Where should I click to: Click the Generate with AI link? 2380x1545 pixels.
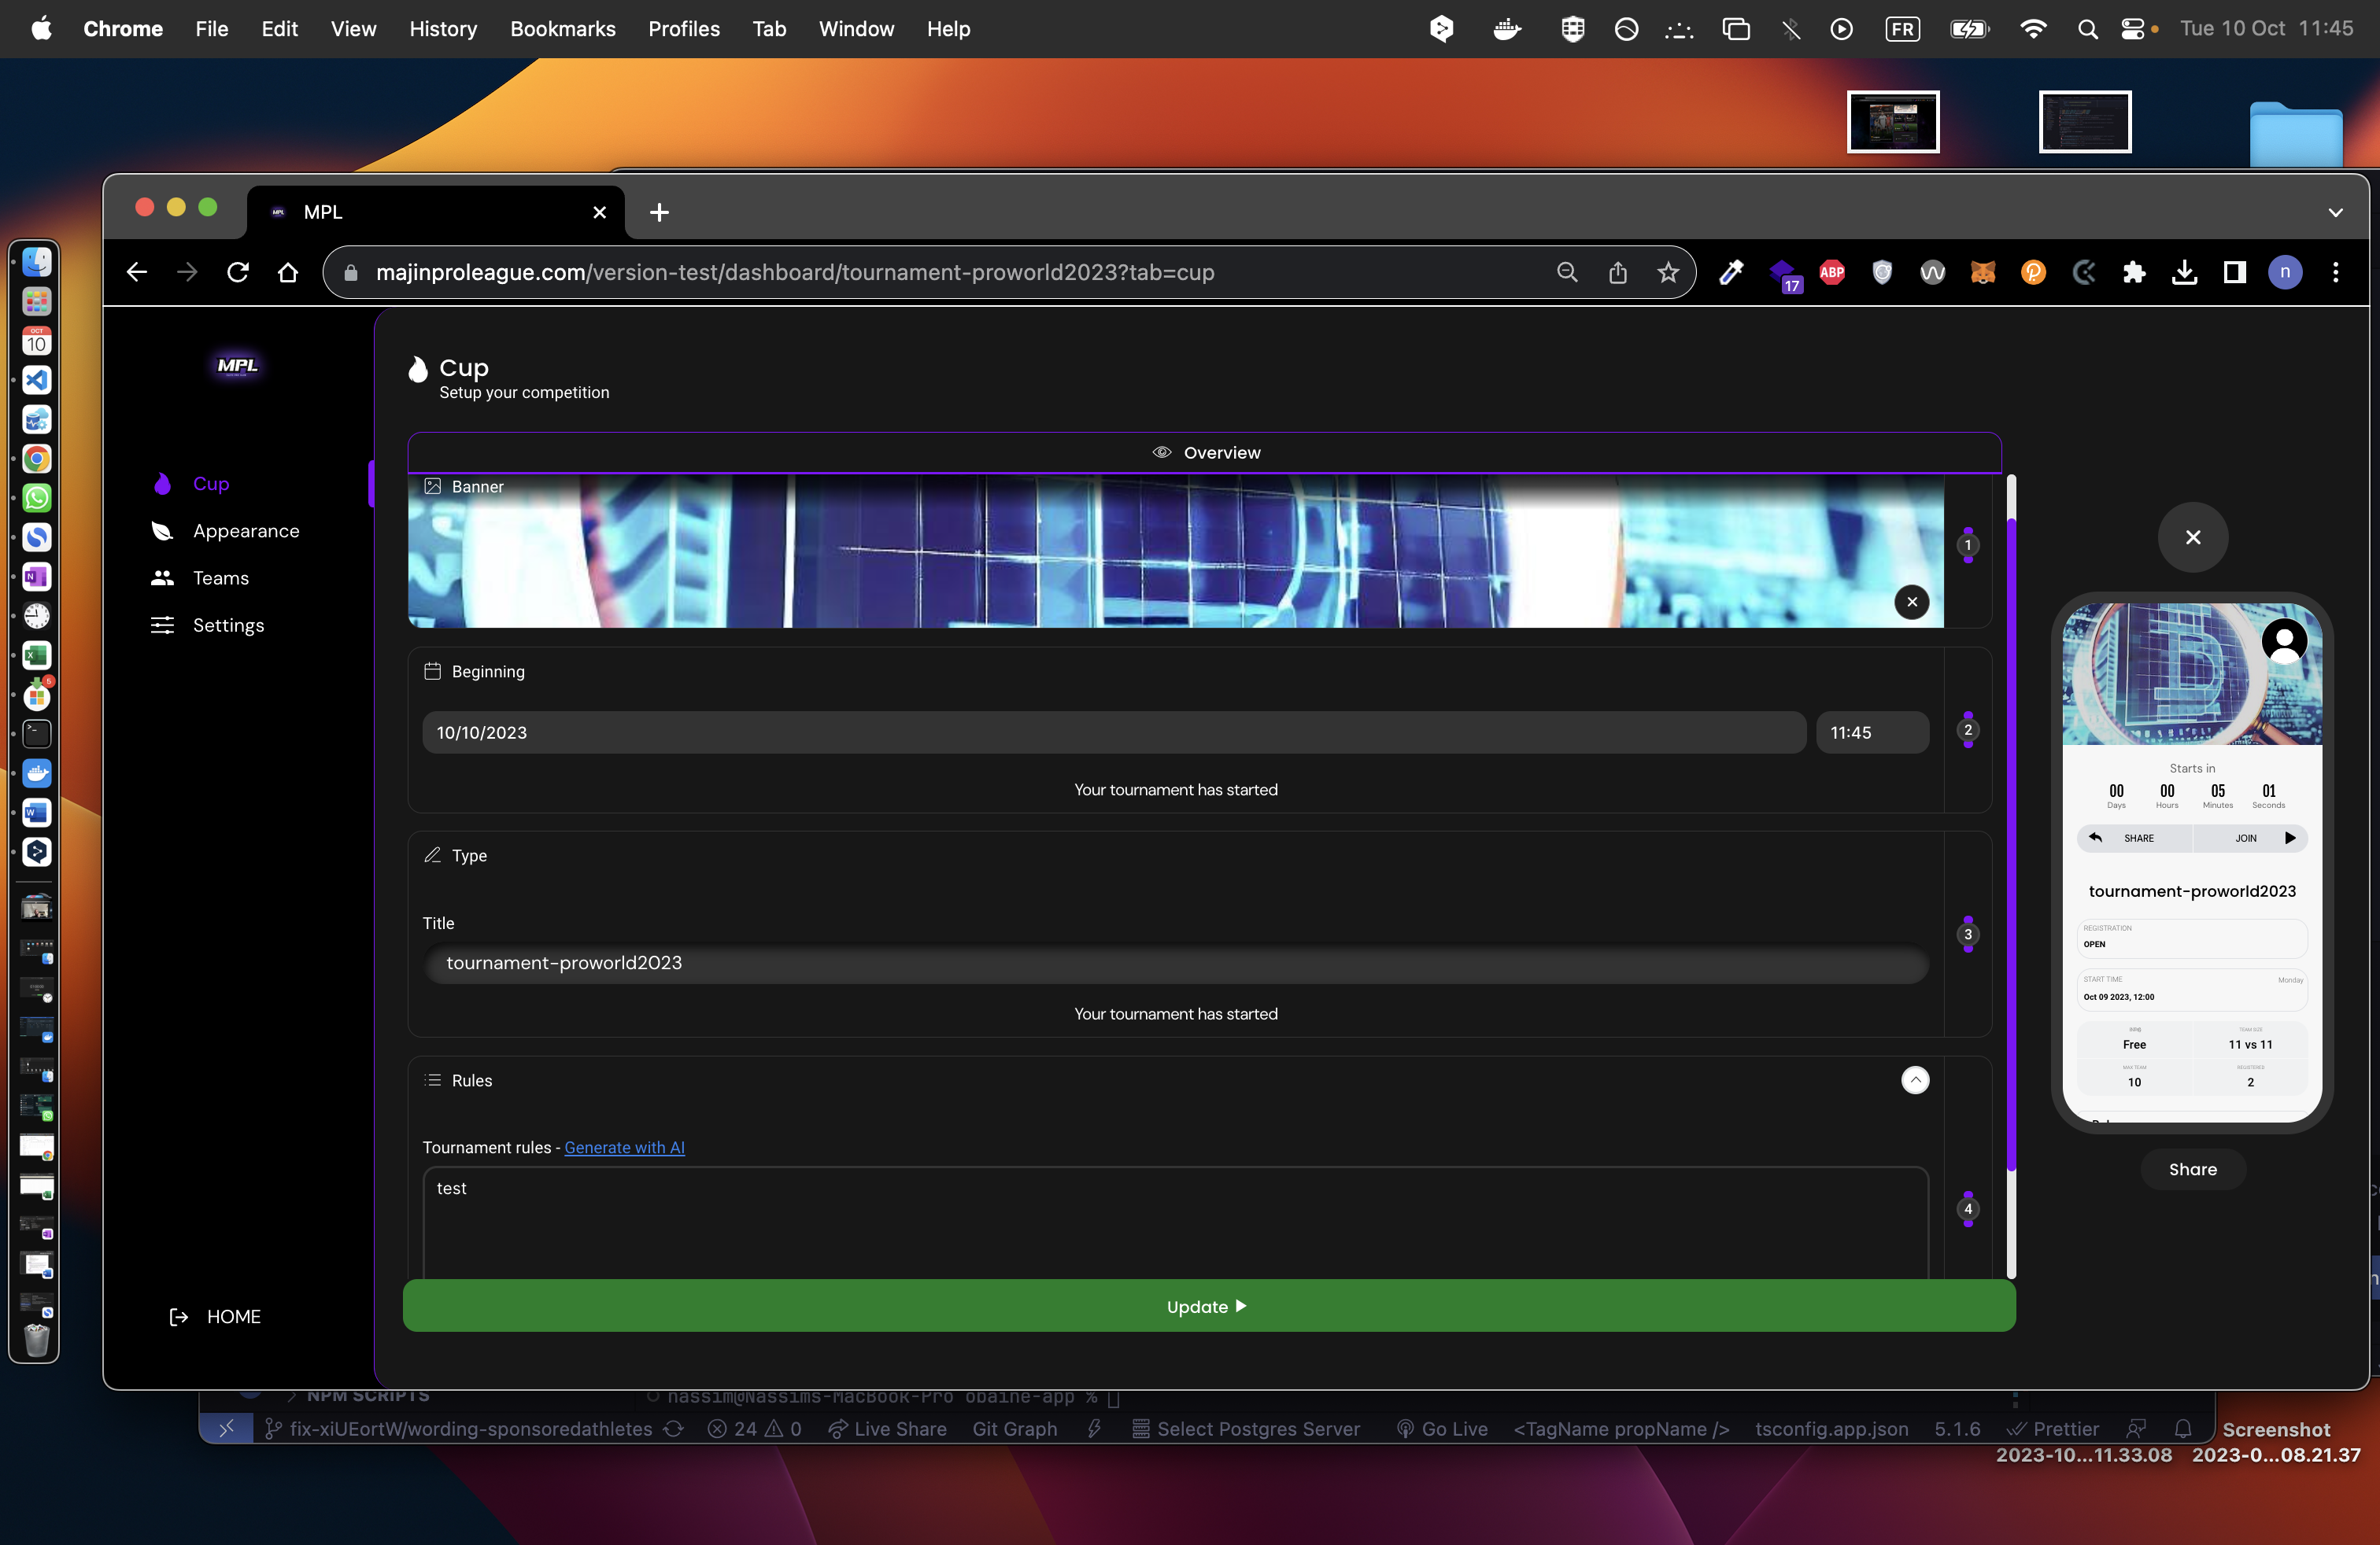click(624, 1147)
